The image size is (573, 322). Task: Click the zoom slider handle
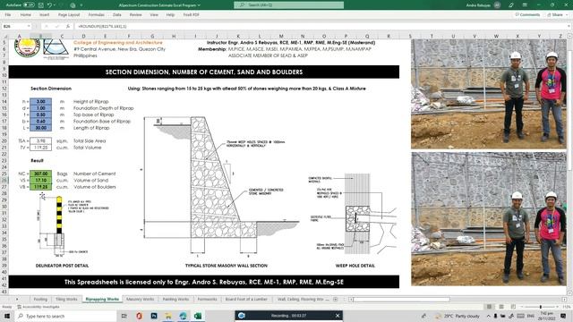tap(541, 307)
